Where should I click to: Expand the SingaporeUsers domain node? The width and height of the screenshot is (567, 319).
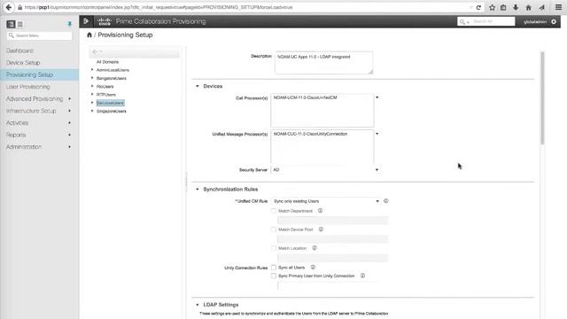click(x=92, y=111)
